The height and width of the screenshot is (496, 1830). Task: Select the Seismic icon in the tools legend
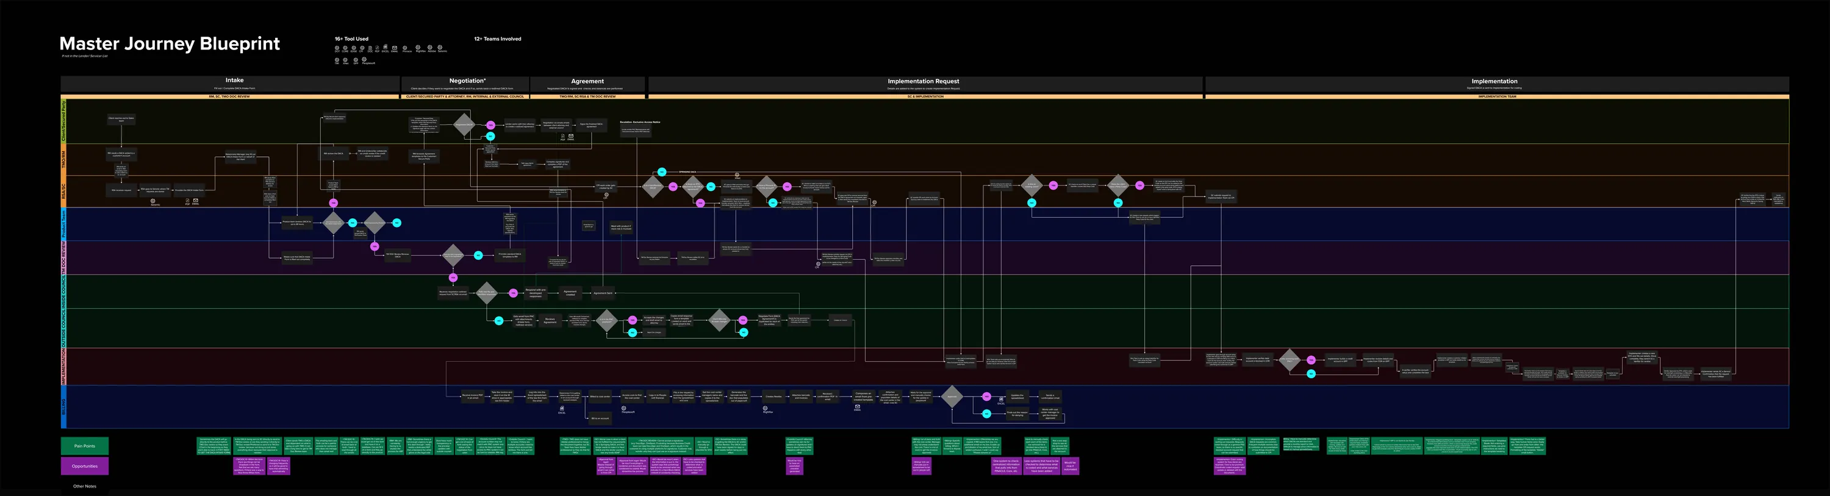[x=440, y=48]
